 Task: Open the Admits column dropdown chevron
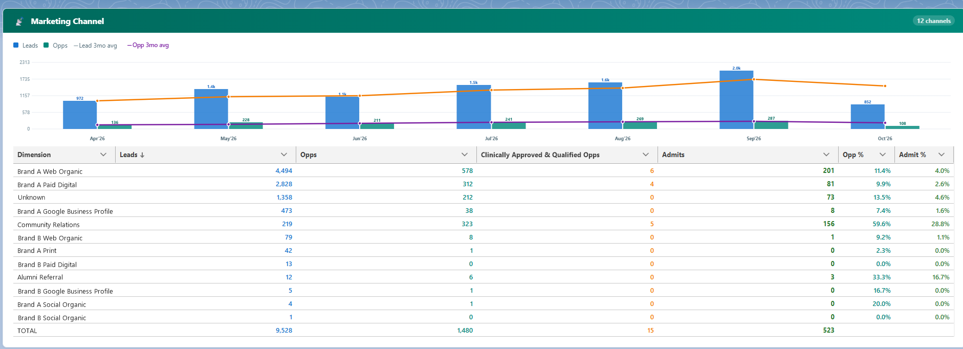(826, 155)
